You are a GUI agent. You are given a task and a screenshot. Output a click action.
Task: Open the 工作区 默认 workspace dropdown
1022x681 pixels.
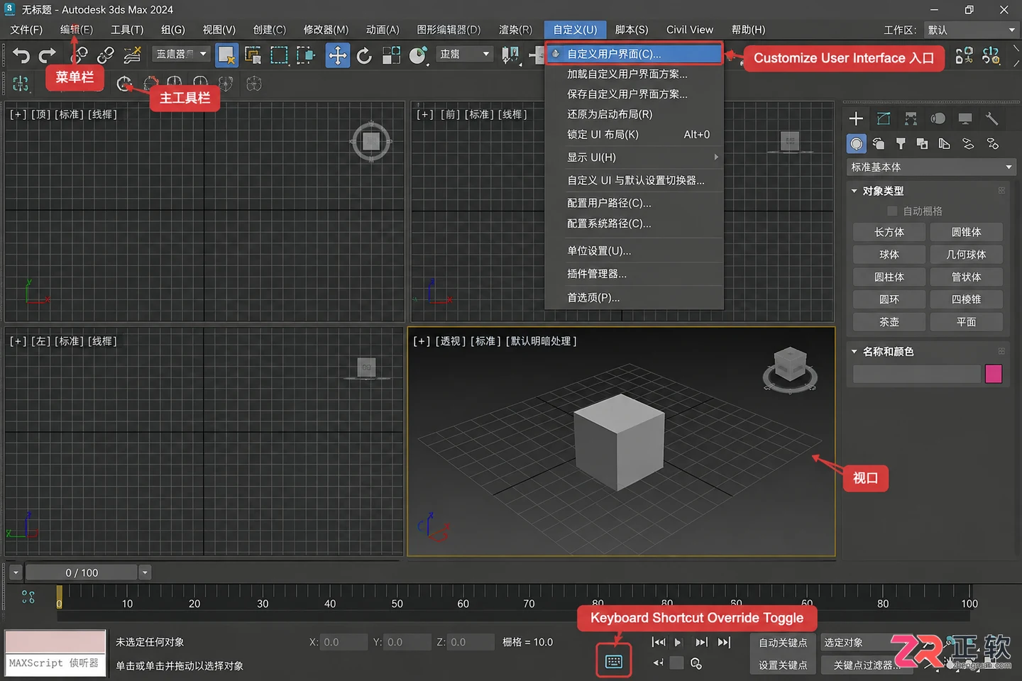pos(970,30)
